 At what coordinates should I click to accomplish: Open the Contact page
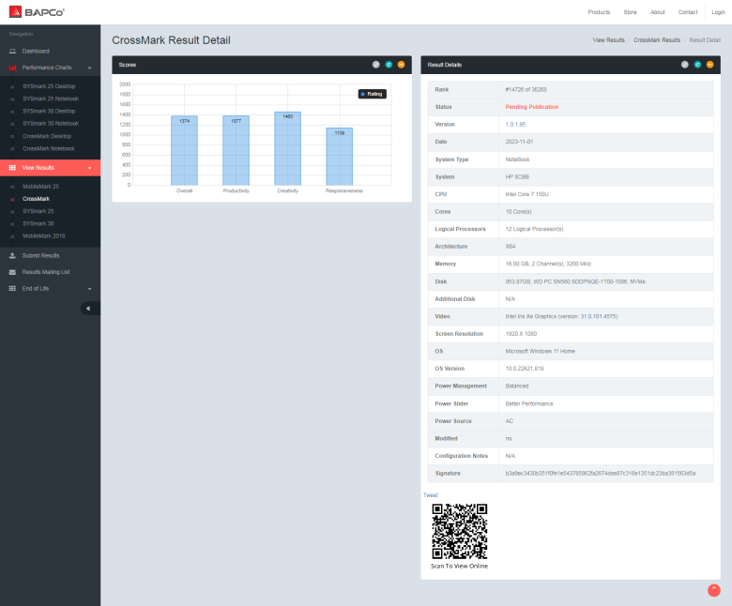(x=688, y=12)
